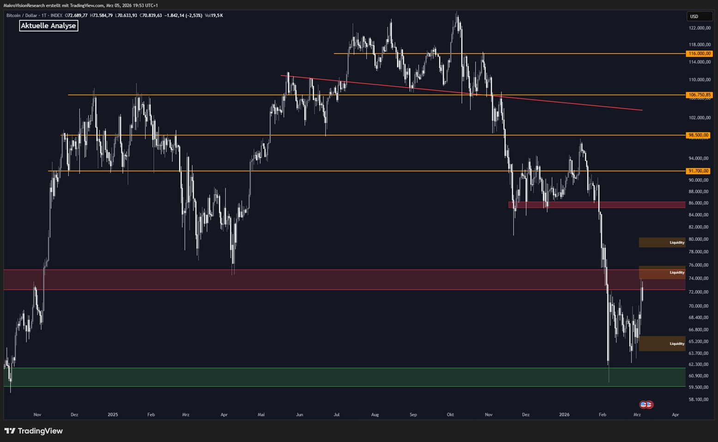This screenshot has height=442, width=718.
Task: Select the 116.000,00 orange price label
Action: tap(699, 54)
